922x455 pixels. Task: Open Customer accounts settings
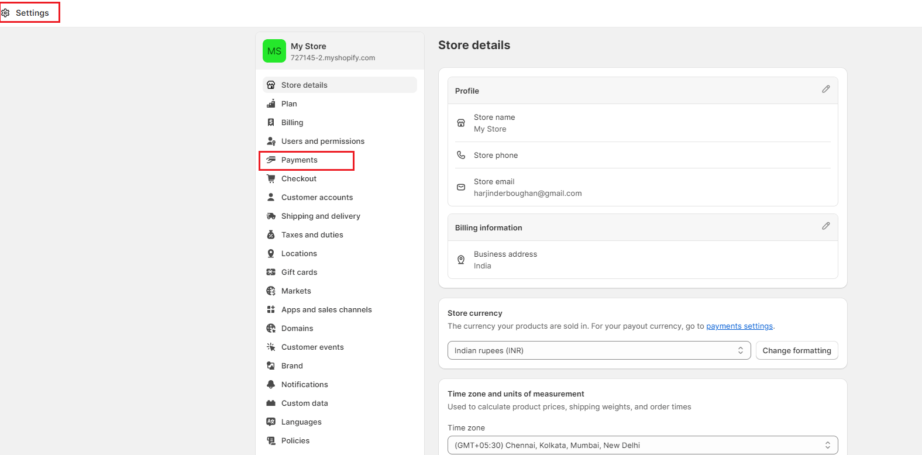[x=340, y=197]
